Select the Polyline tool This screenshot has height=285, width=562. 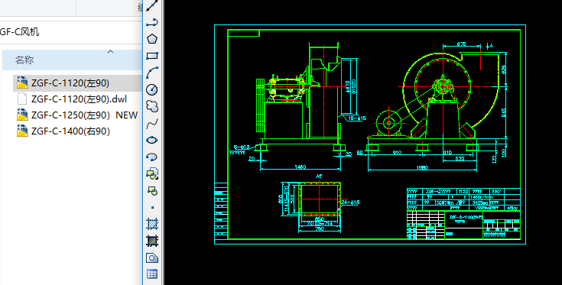click(152, 22)
